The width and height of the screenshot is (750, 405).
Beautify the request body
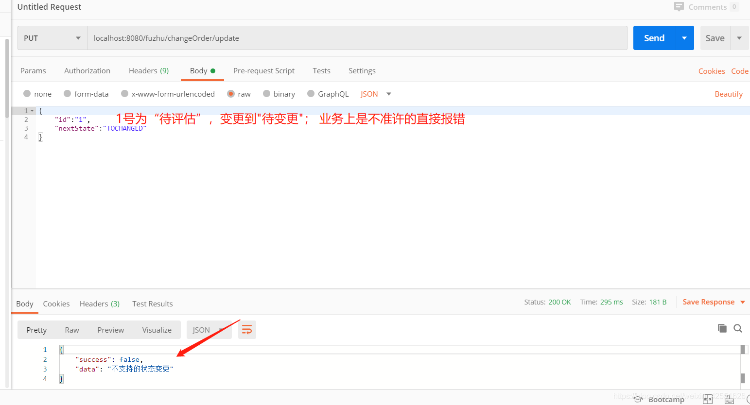coord(729,94)
